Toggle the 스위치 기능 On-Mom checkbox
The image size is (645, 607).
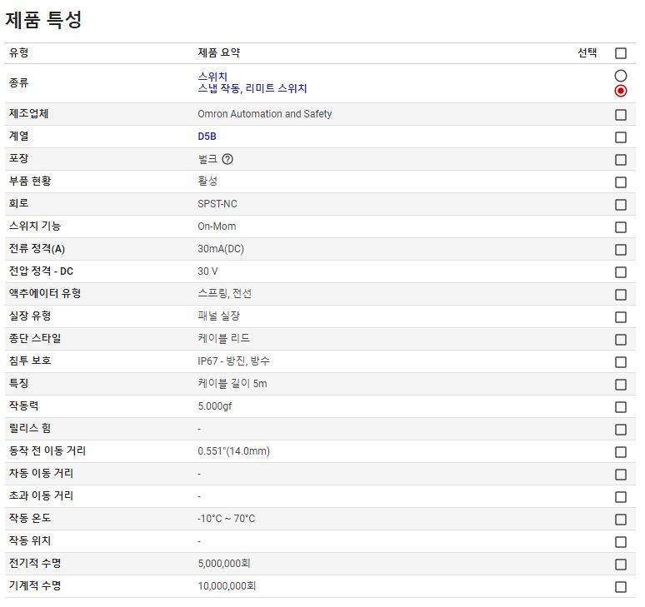pyautogui.click(x=620, y=227)
